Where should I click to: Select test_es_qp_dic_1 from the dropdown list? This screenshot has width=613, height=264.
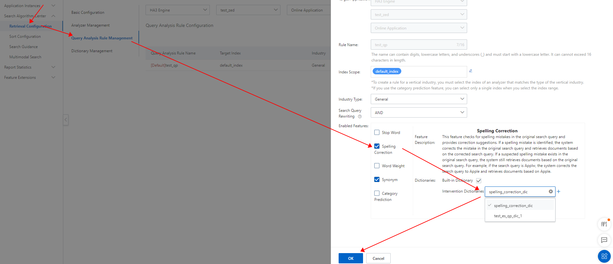pos(520,216)
